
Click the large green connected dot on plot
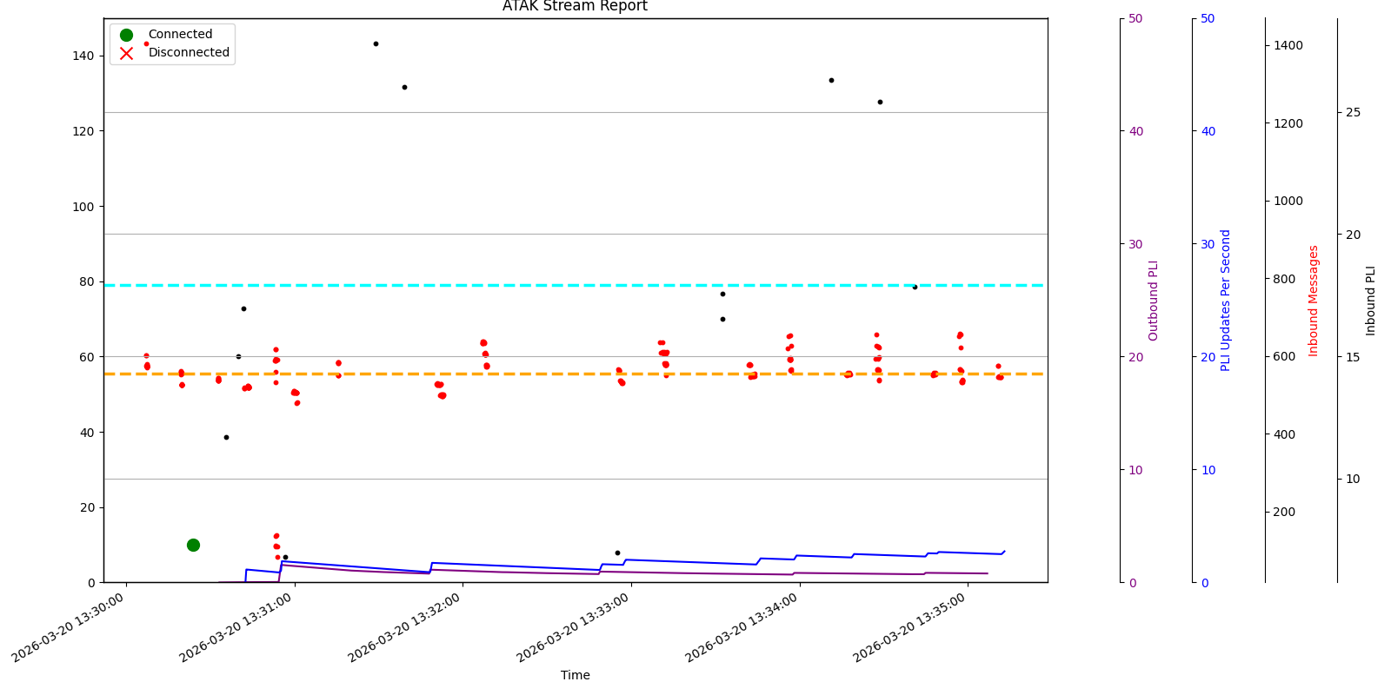(193, 545)
